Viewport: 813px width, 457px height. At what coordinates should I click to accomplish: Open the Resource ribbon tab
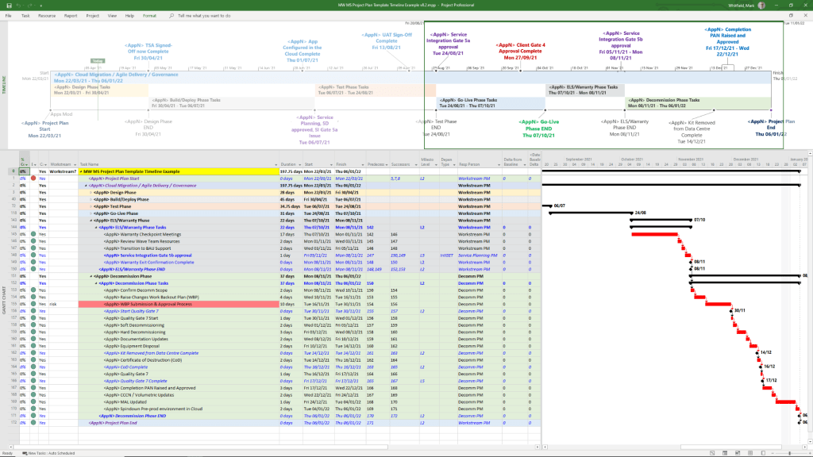click(47, 15)
